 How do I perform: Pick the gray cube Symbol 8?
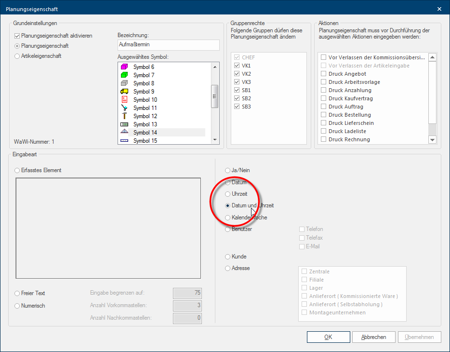click(144, 83)
